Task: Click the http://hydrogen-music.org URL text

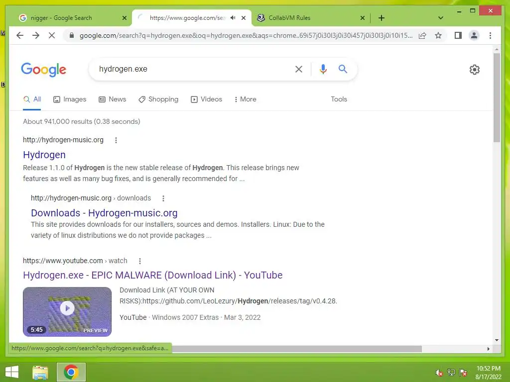Action: pyautogui.click(x=63, y=140)
